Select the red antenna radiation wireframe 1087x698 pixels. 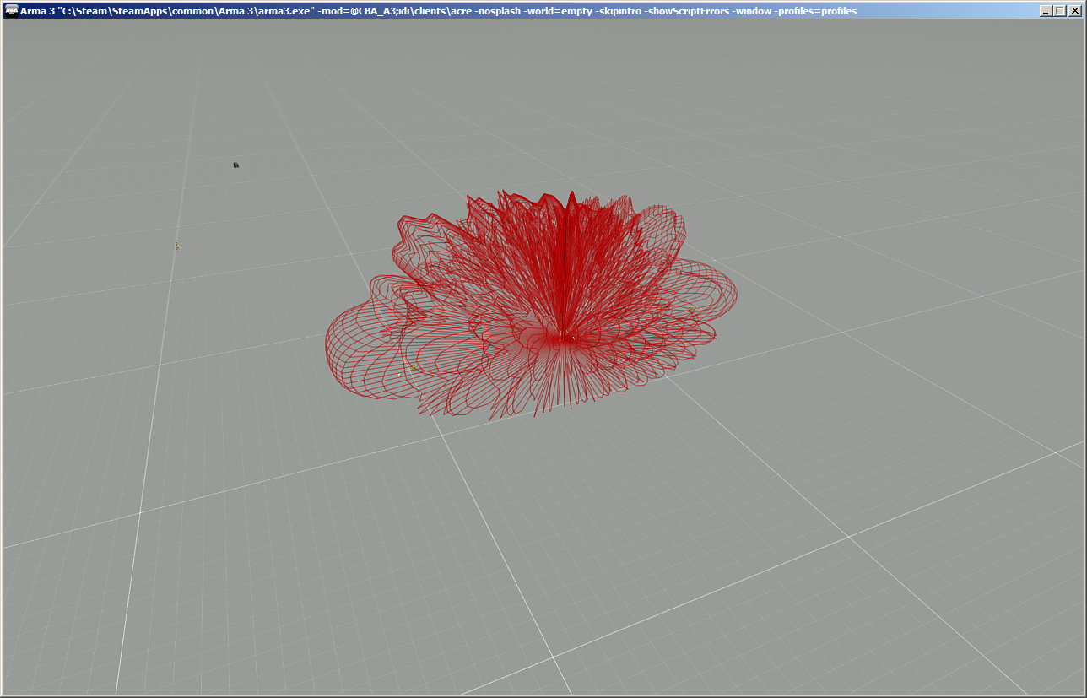532,304
